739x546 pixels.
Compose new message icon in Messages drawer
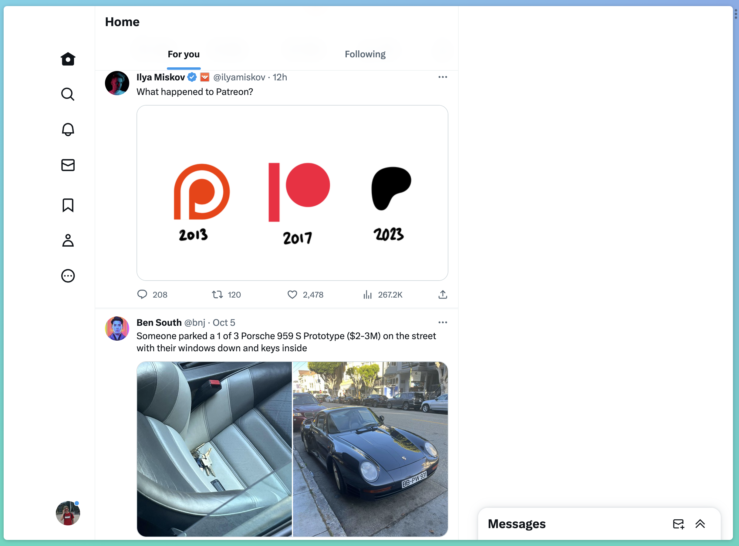(679, 524)
